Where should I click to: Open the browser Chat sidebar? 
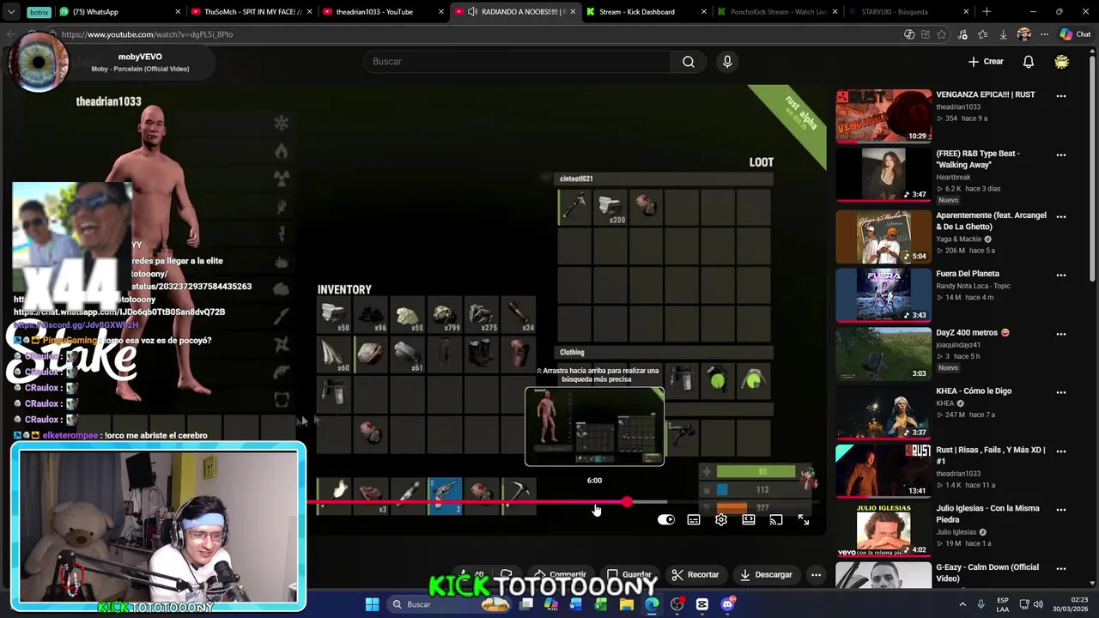tap(1075, 34)
